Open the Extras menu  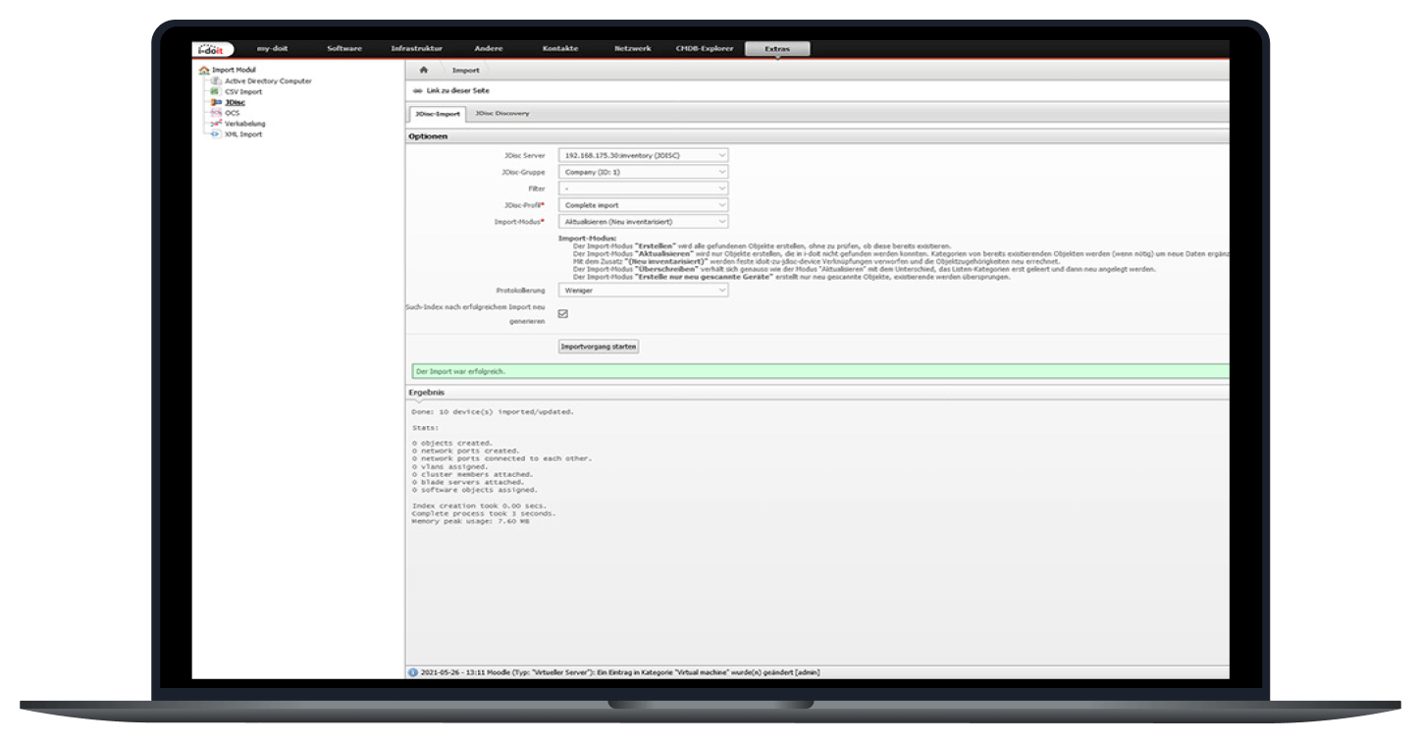[777, 49]
